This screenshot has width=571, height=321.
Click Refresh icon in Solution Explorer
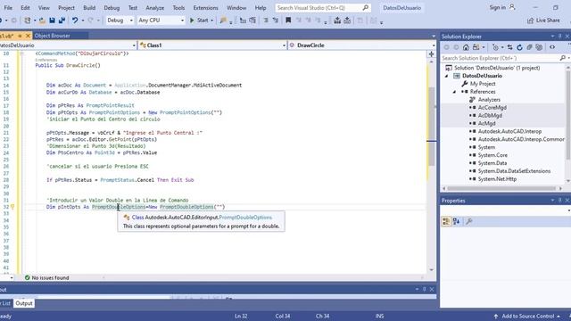(x=519, y=47)
